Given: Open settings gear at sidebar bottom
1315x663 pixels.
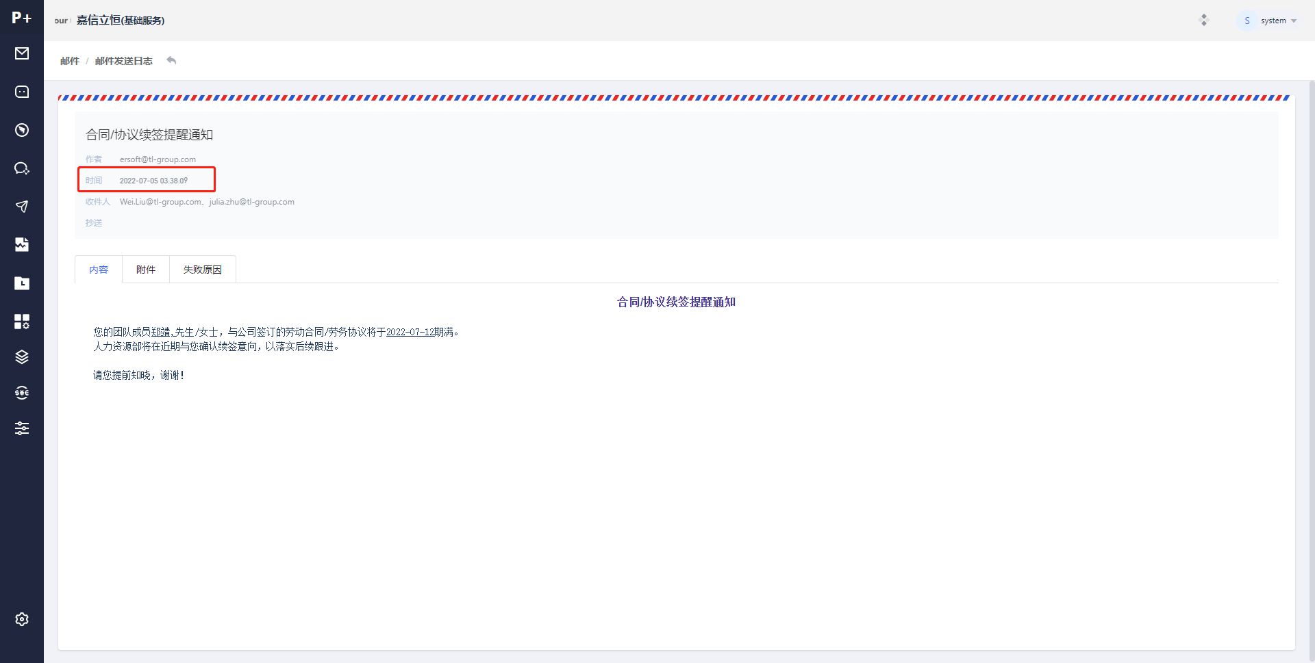Looking at the screenshot, I should [x=22, y=619].
